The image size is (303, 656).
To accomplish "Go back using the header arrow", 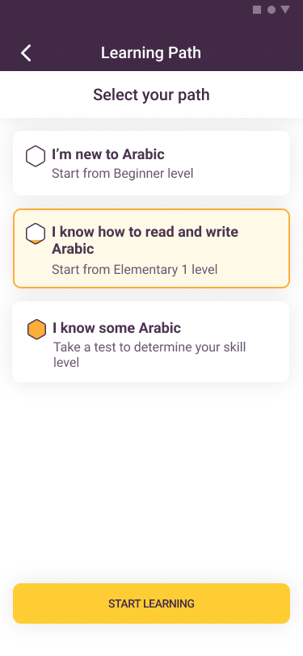I will (26, 53).
